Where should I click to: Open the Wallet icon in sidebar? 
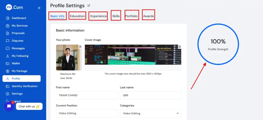(8, 63)
